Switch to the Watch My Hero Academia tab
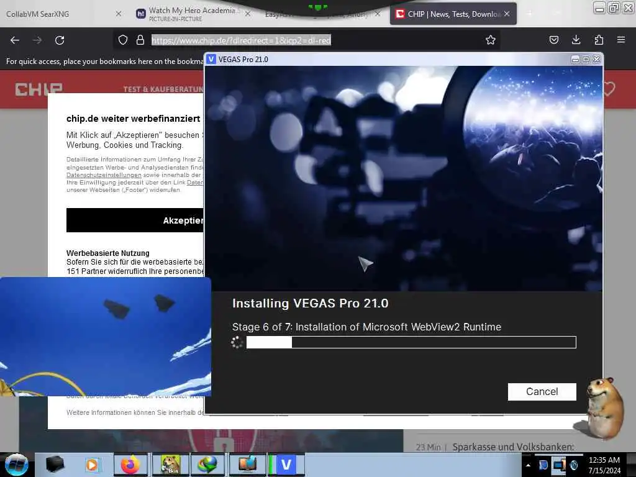636x477 pixels. pyautogui.click(x=192, y=14)
